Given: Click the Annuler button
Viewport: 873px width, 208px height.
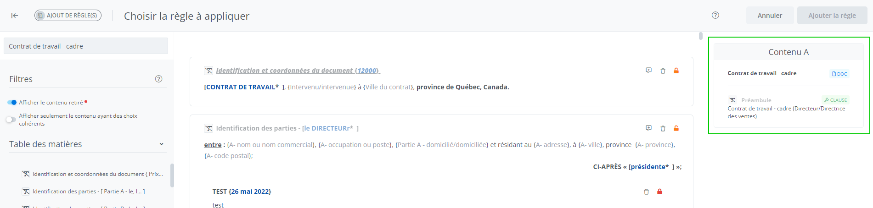Looking at the screenshot, I should coord(770,16).
